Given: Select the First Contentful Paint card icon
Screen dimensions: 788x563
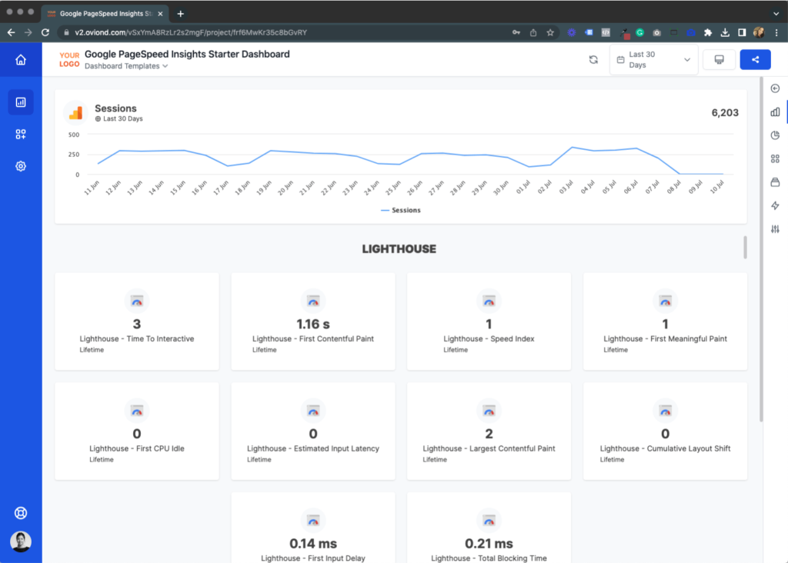Looking at the screenshot, I should coord(313,301).
